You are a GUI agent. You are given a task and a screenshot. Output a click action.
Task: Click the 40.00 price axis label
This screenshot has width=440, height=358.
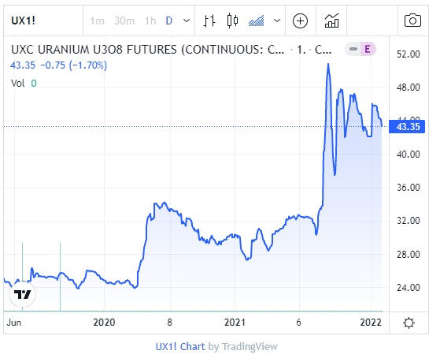pyautogui.click(x=408, y=154)
